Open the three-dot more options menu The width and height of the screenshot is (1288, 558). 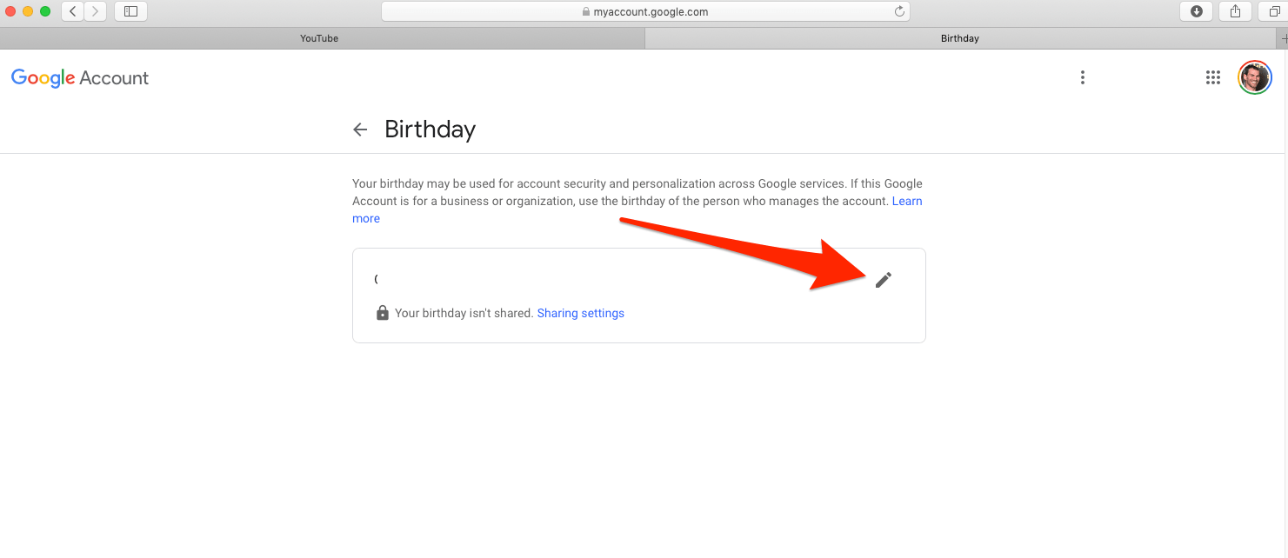(1083, 77)
